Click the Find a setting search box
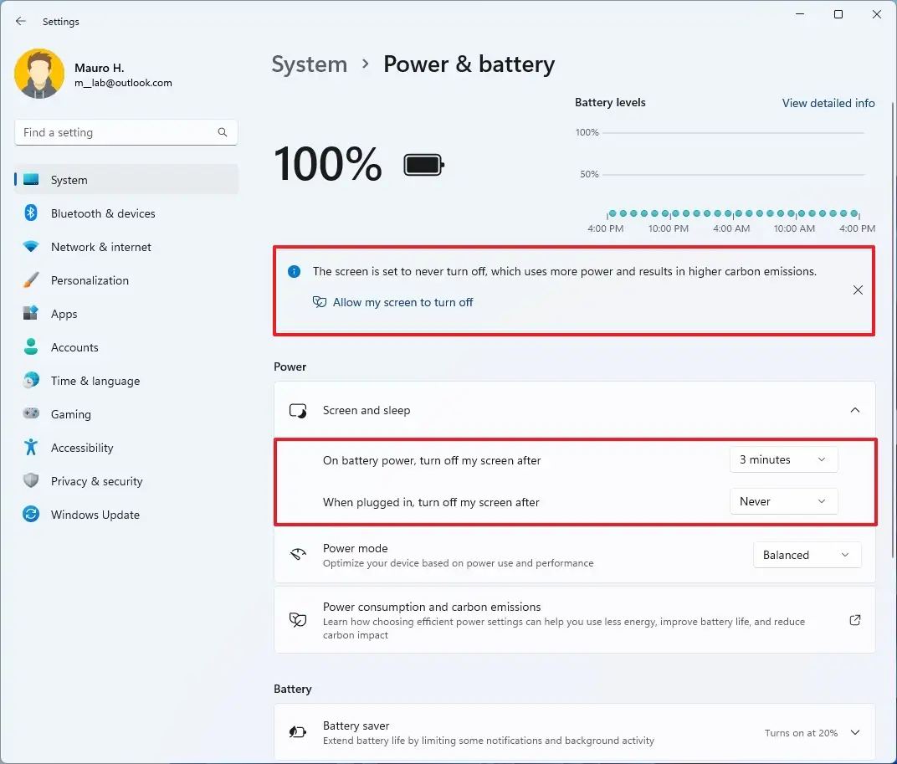 (115, 132)
